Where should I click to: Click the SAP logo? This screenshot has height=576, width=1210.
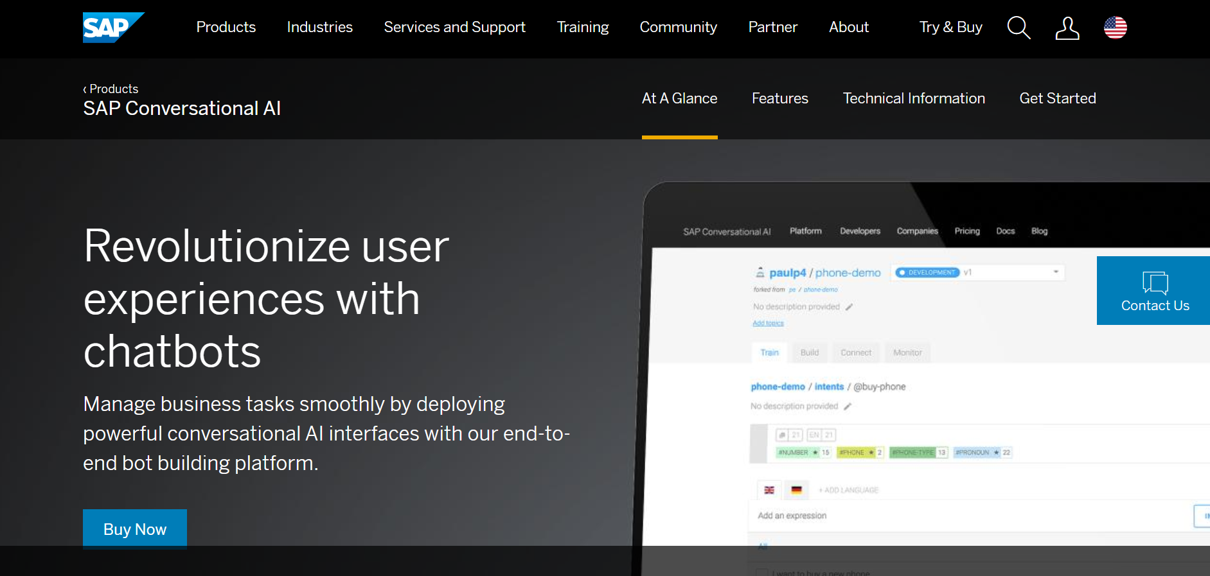(x=113, y=28)
